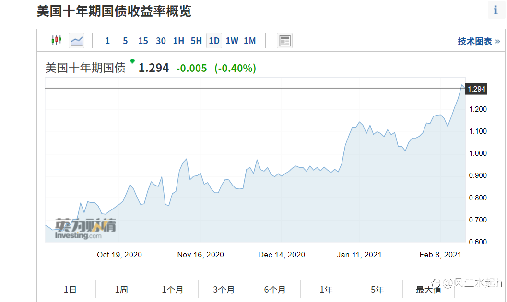Select the 1H interval
This screenshot has height=302, width=507.
[x=178, y=41]
